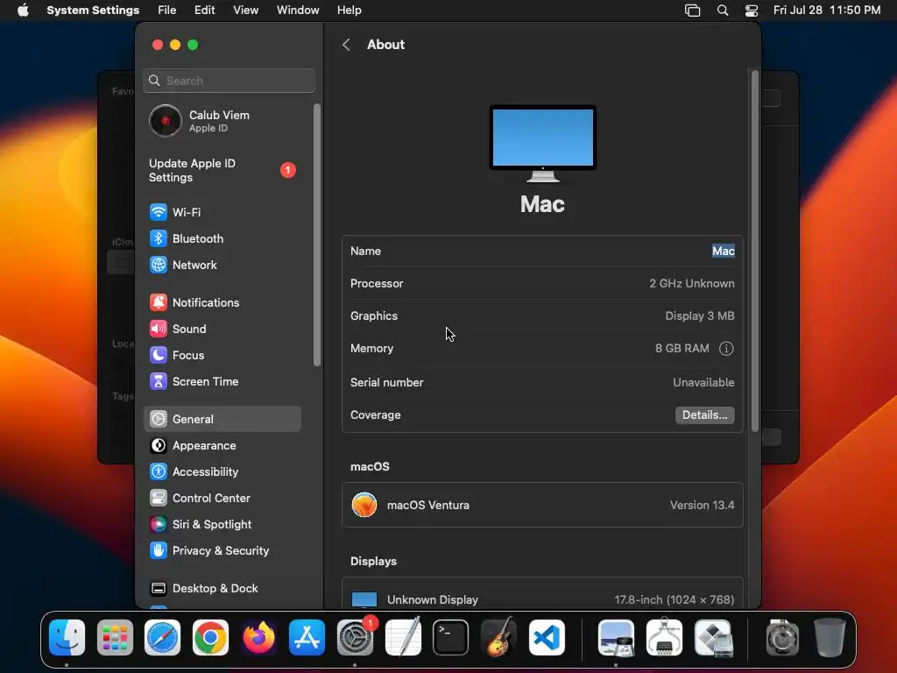897x673 pixels.
Task: Launch Visual Studio Code from the Dock
Action: coord(547,637)
